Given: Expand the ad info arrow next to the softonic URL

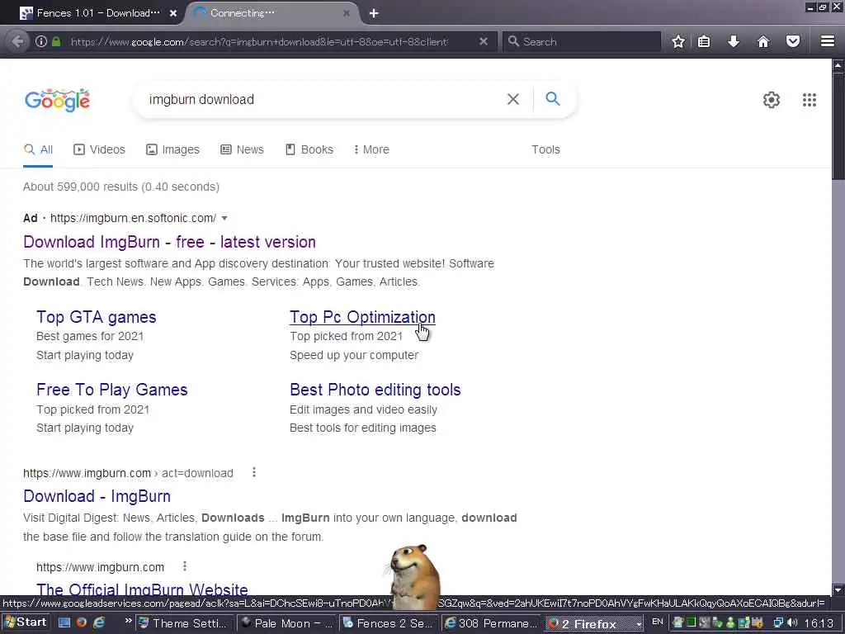Looking at the screenshot, I should tap(224, 218).
